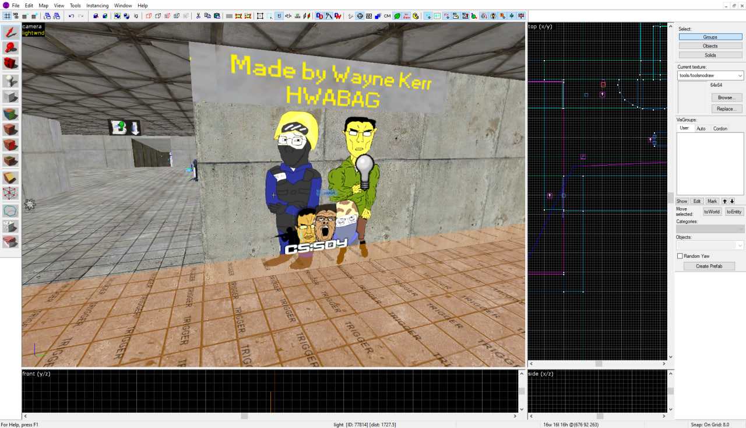The image size is (746, 428).
Task: Switch to the User VisGroups tab
Action: point(684,128)
